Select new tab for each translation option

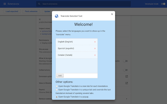[57, 86]
